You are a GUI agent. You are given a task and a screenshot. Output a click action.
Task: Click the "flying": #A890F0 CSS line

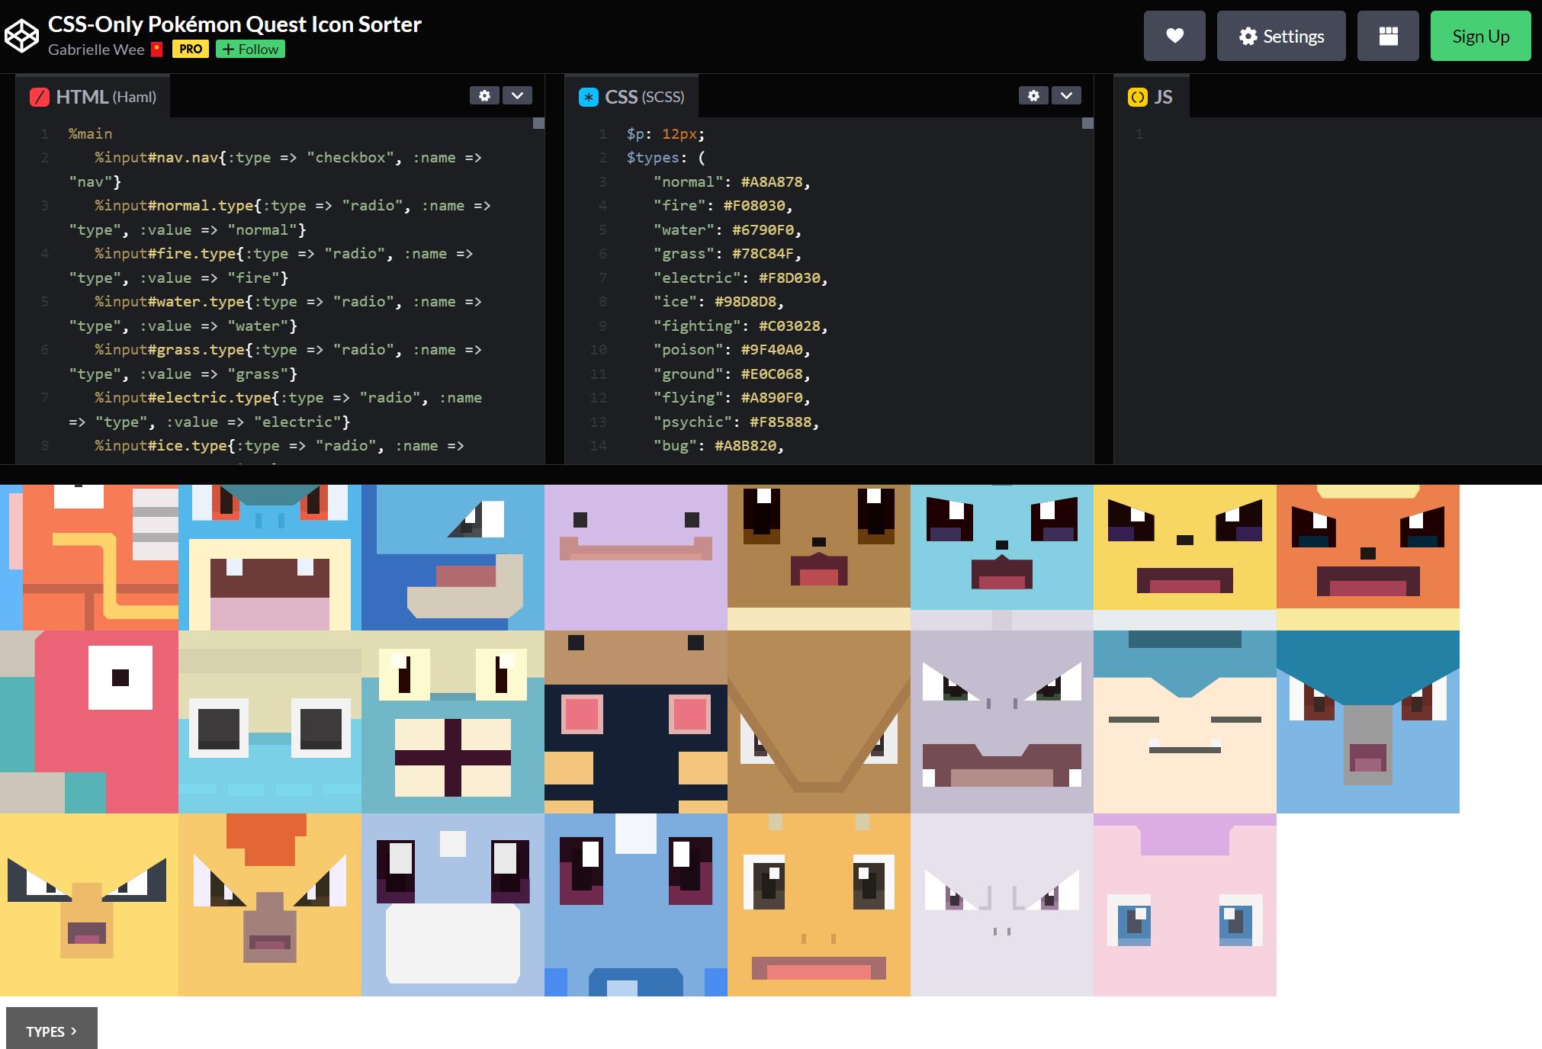(731, 398)
